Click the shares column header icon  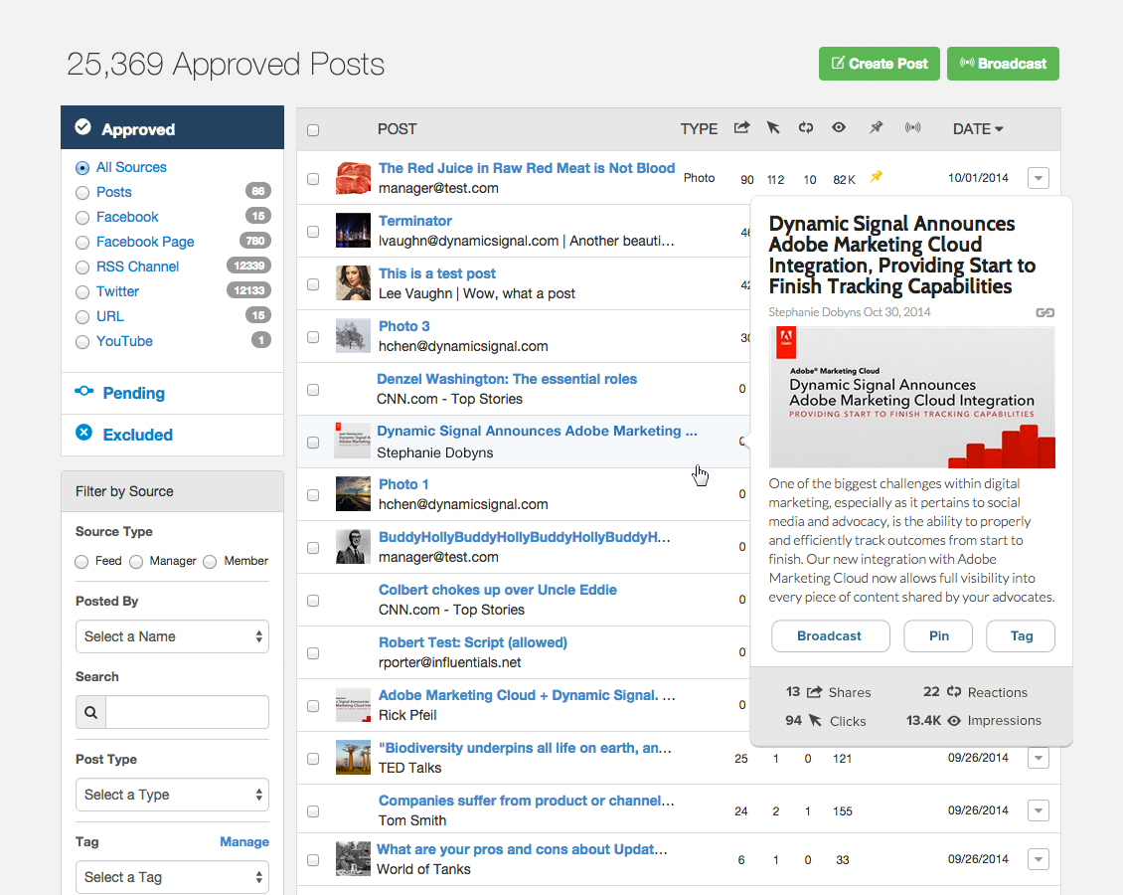click(x=741, y=128)
